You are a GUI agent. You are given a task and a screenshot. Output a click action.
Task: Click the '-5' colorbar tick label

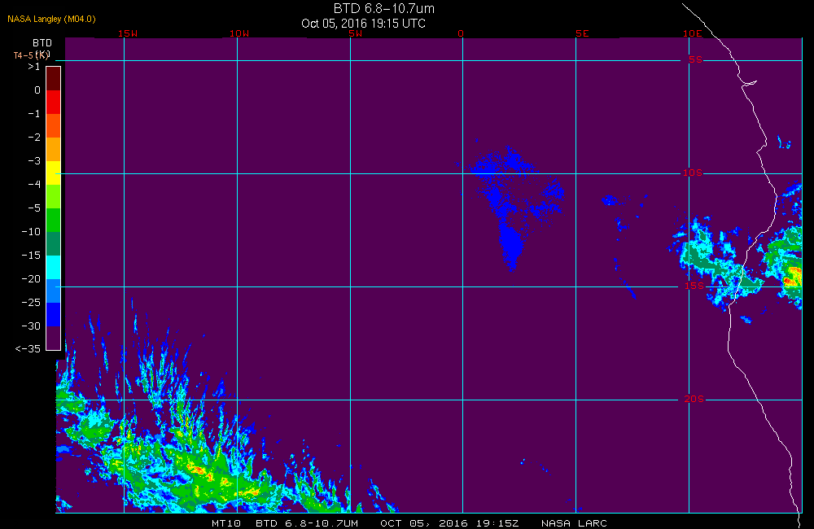[34, 208]
